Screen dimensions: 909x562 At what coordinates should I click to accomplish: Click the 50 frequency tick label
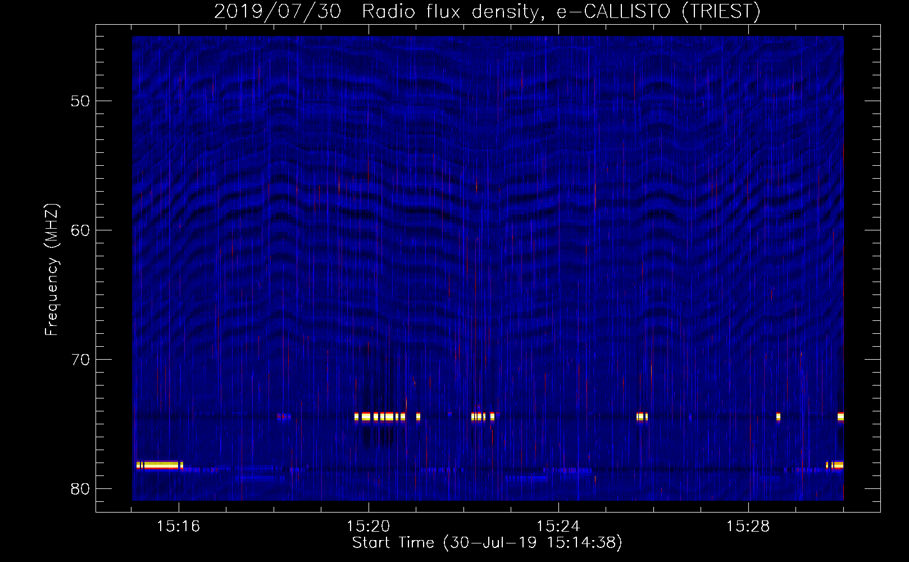click(81, 101)
